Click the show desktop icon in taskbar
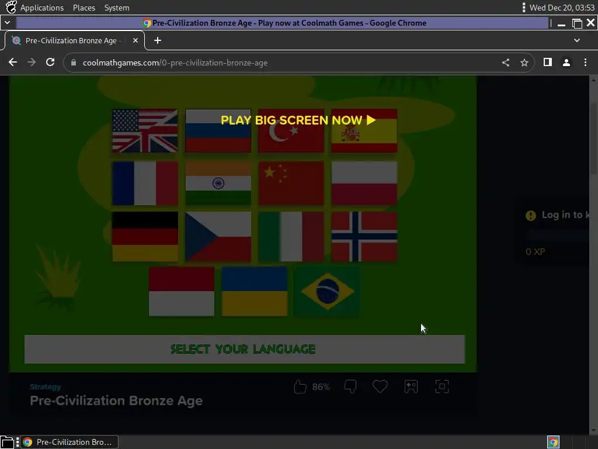Screen dimensions: 598x449 point(7,442)
